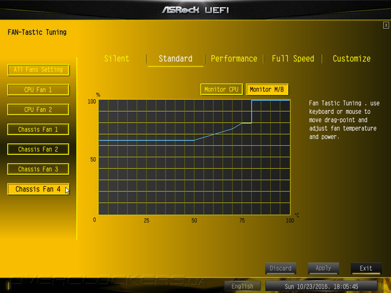Open the Customize tab
Image resolution: width=391 pixels, height=293 pixels.
351,59
